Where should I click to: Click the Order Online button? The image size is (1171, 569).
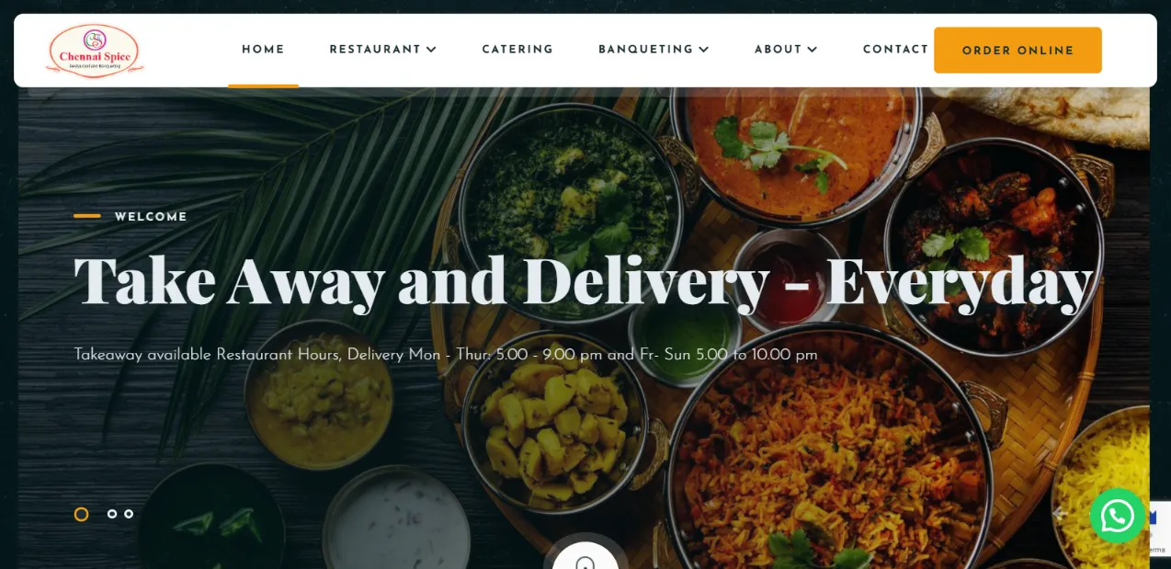[1018, 51]
